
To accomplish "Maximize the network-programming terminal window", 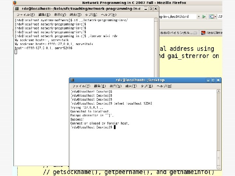I will point(150,9).
